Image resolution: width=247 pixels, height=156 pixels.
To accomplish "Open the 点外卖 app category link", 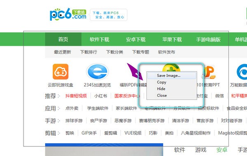I will tap(72, 108).
